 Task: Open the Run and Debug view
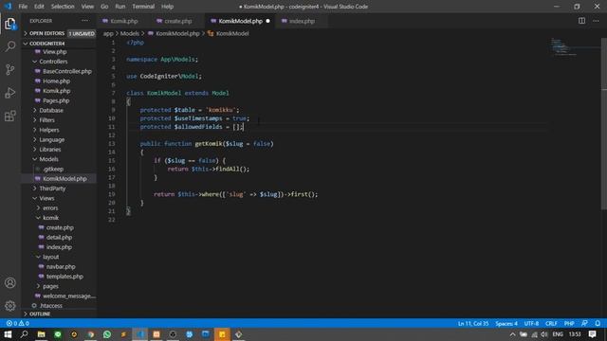tap(10, 93)
